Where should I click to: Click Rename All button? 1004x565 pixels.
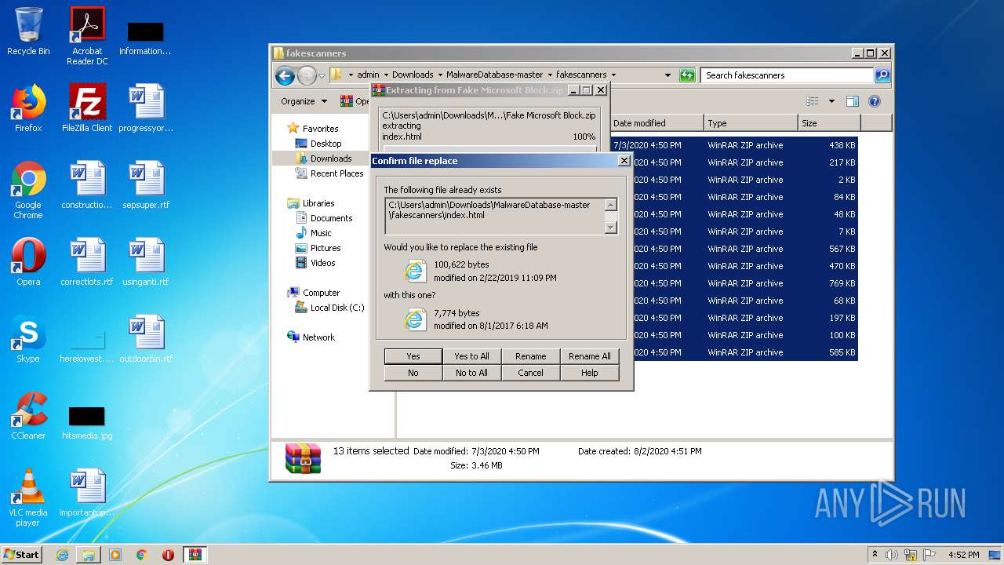[x=590, y=356]
